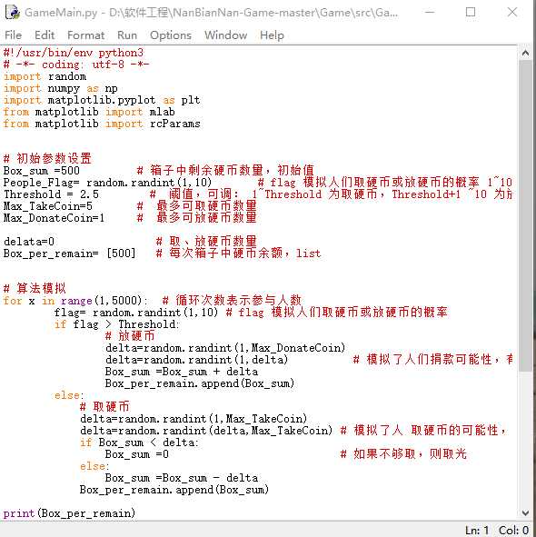Click the 'import random' line
The height and width of the screenshot is (537, 536).
tap(45, 76)
